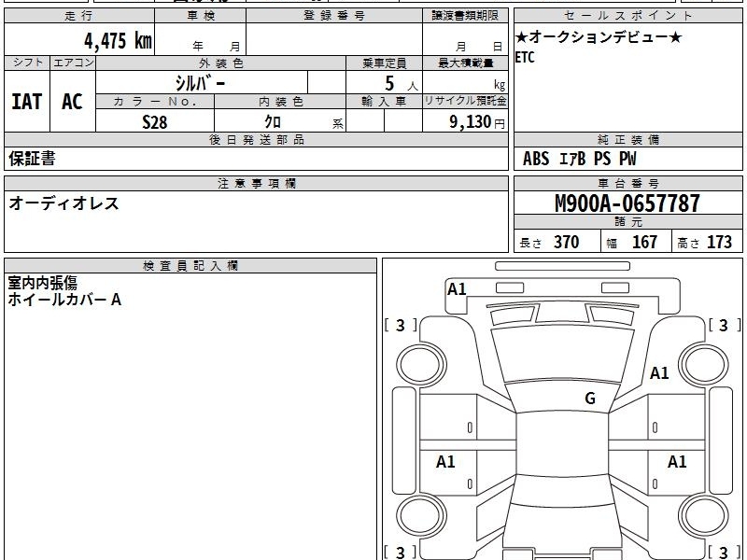Select the セールスポイント heading

point(627,16)
